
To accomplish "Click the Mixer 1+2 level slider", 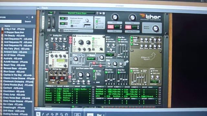I will coord(80,59).
